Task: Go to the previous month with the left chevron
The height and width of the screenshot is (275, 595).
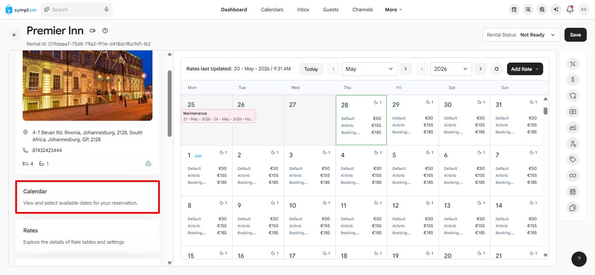Action: (333, 69)
